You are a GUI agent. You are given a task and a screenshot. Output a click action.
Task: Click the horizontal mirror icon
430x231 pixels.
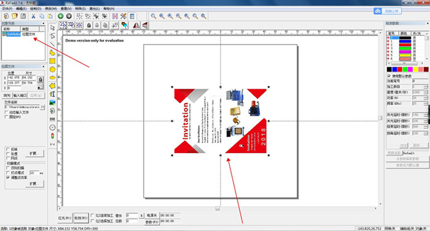[x=136, y=26]
